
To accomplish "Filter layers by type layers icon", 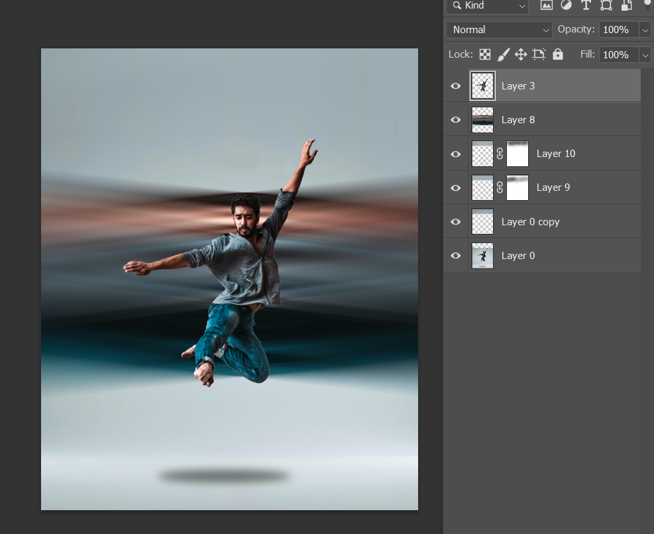I will point(586,5).
